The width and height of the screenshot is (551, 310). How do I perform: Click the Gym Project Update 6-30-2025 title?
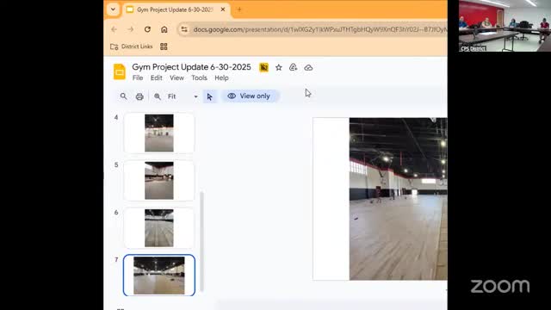coord(191,67)
